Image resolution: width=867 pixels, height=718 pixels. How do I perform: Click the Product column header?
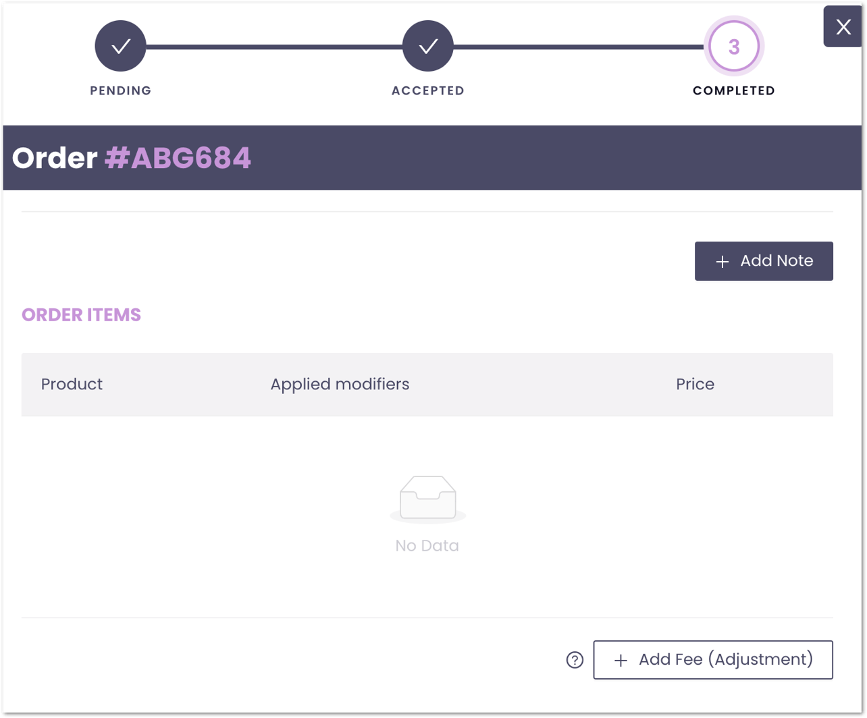[x=72, y=384]
